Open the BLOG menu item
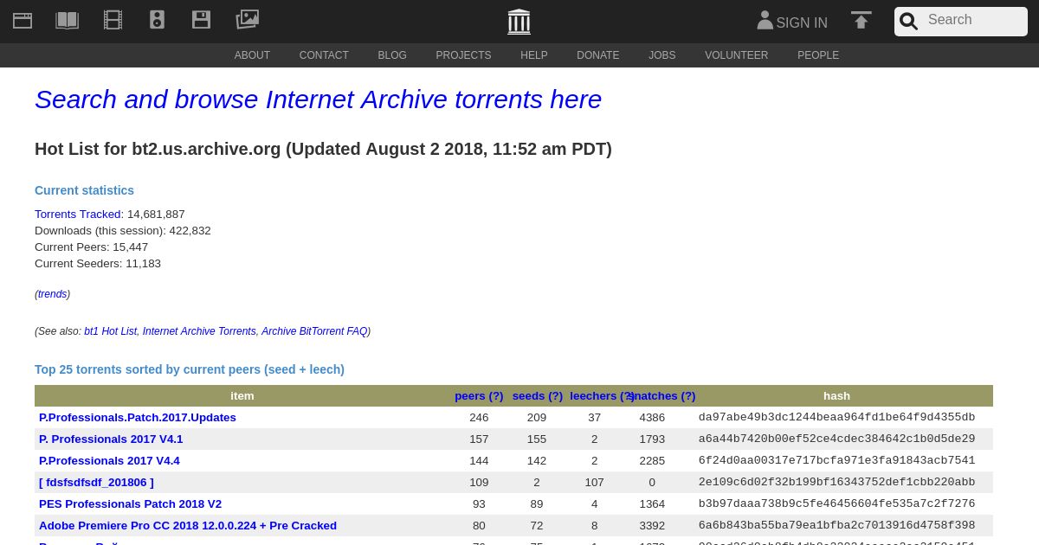Image resolution: width=1039 pixels, height=545 pixels. (392, 55)
